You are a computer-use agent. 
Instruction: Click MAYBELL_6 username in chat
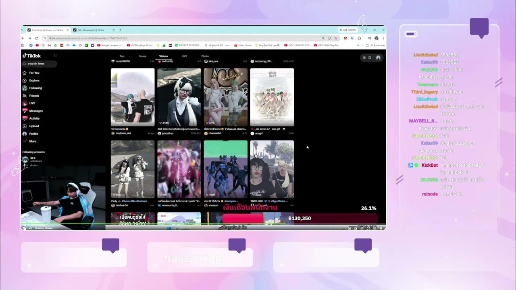(x=423, y=121)
